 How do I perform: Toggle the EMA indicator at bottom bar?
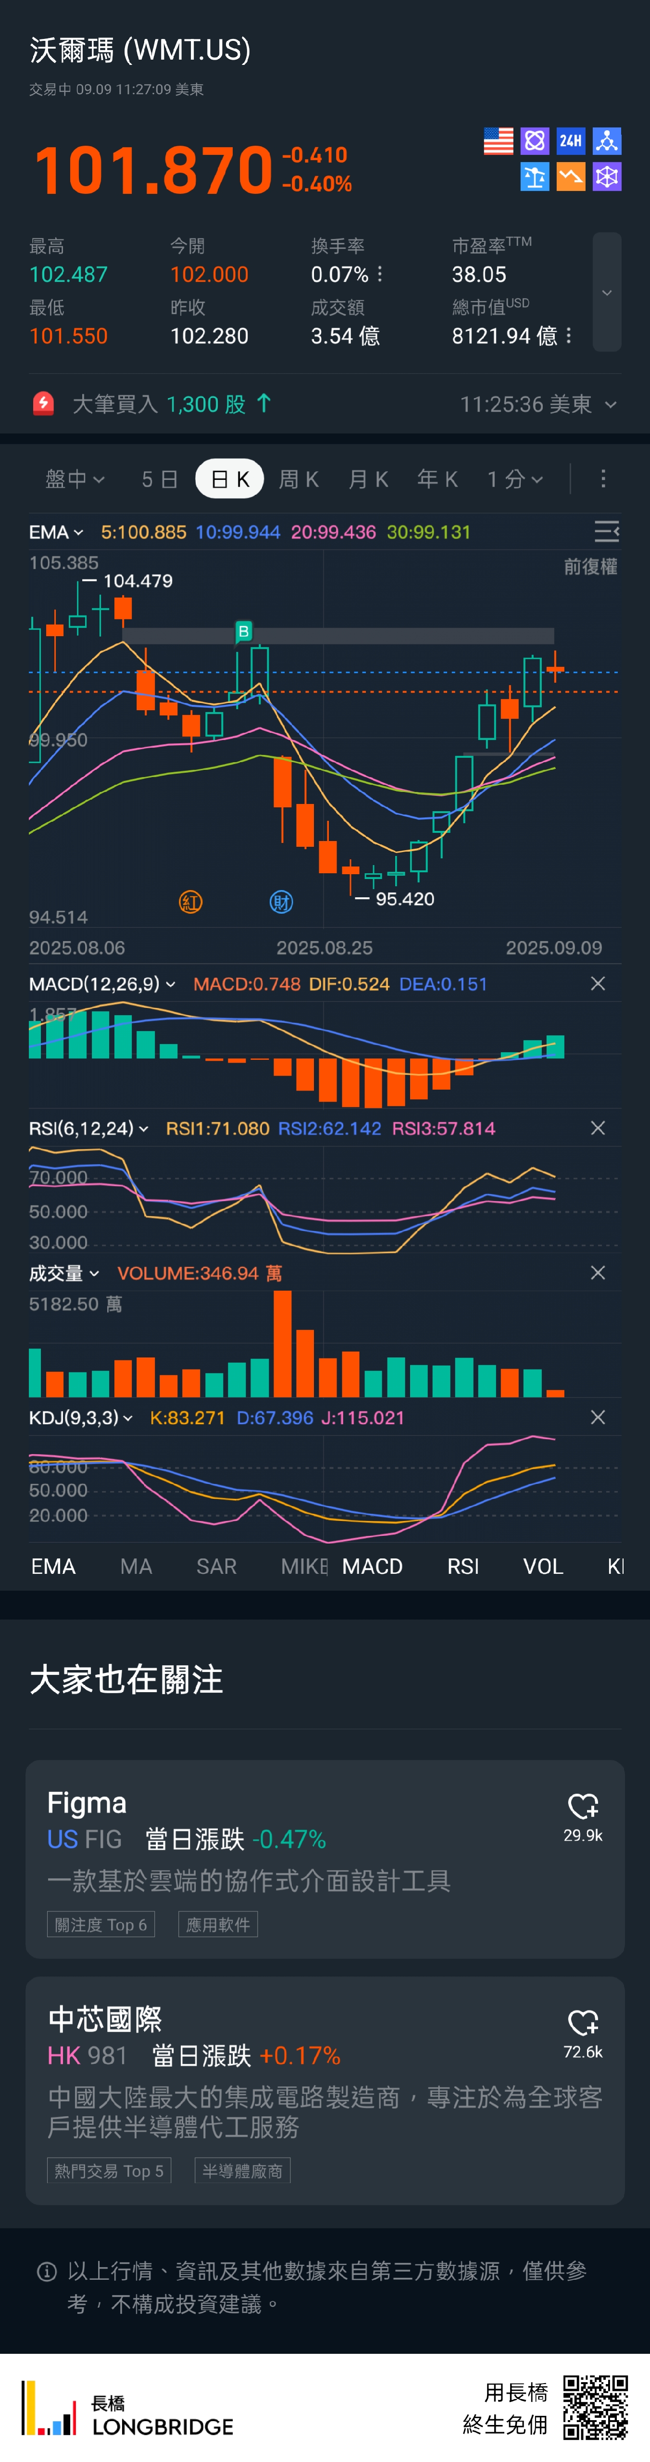tap(53, 1567)
